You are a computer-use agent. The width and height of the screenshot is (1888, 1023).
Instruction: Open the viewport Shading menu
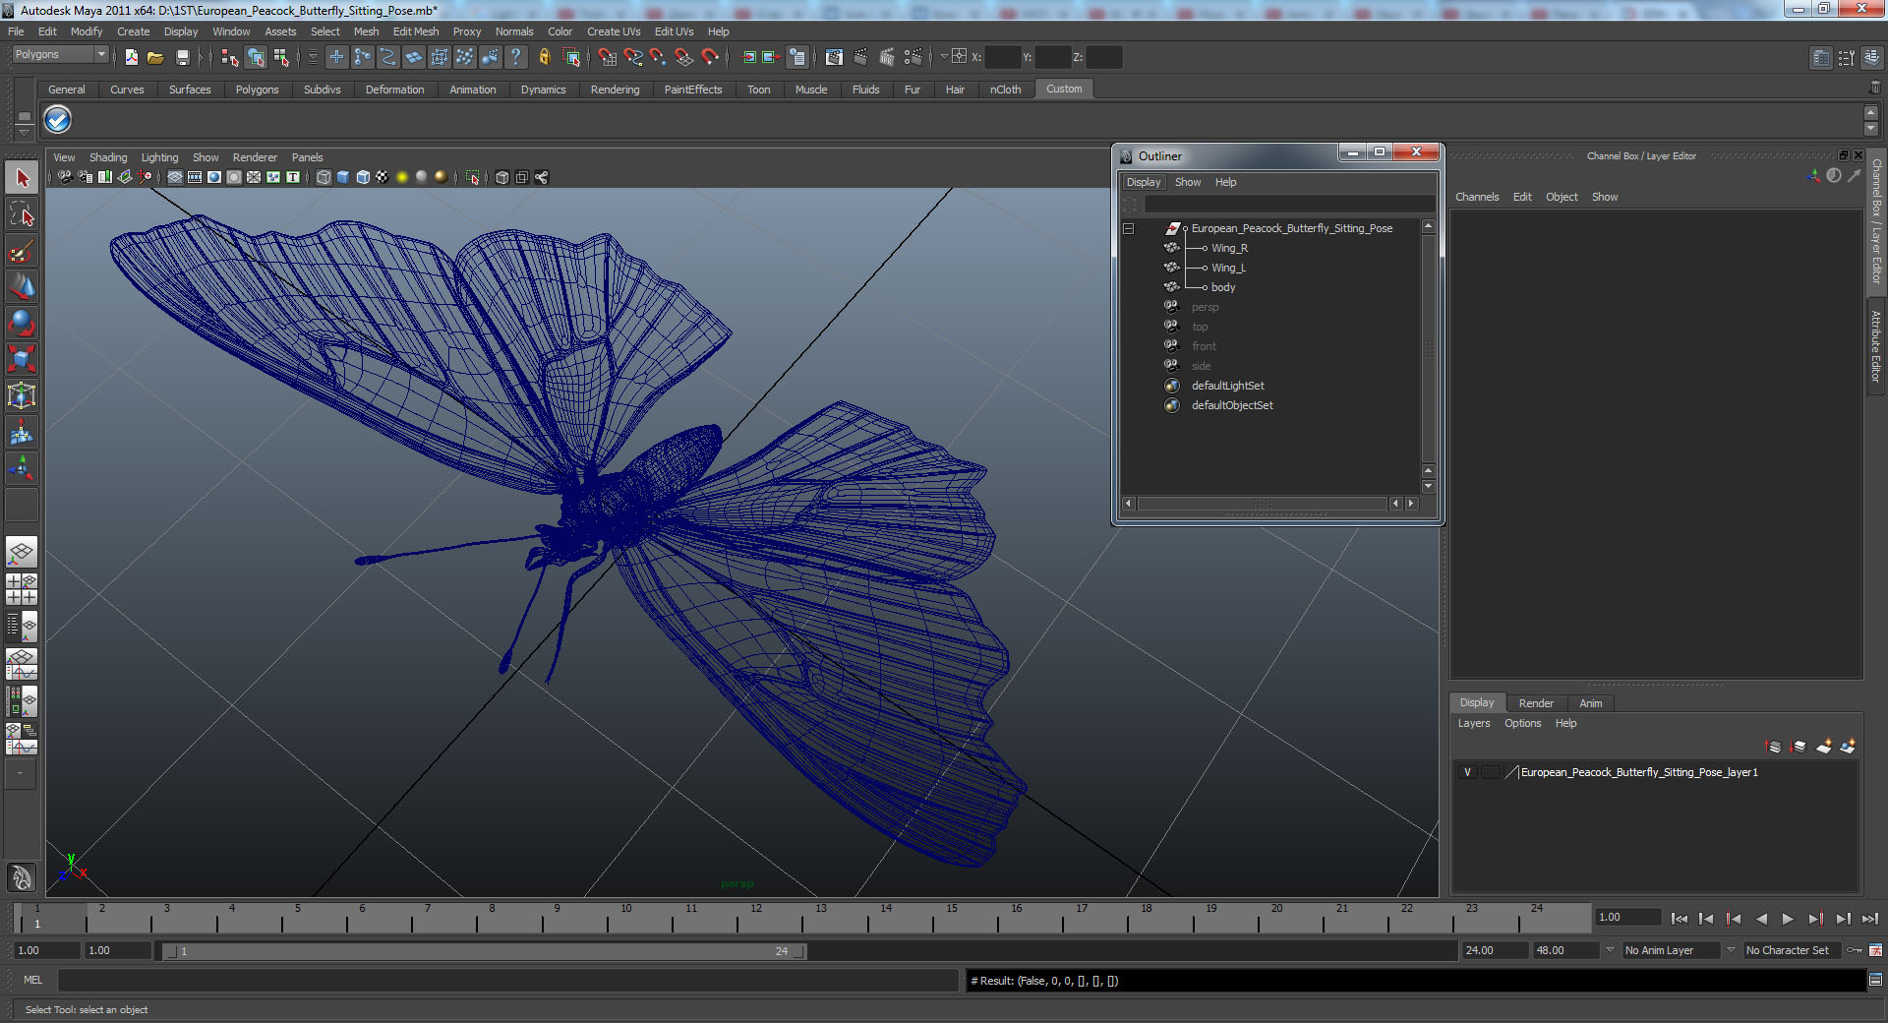click(108, 157)
